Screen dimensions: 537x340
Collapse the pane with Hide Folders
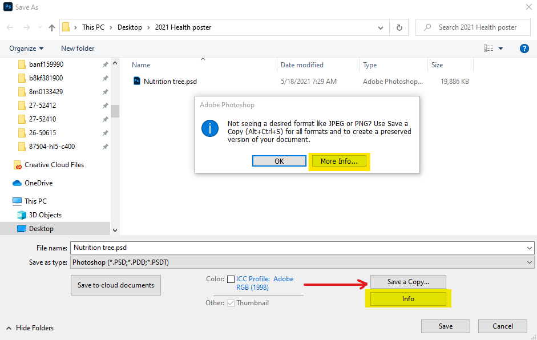coord(30,327)
